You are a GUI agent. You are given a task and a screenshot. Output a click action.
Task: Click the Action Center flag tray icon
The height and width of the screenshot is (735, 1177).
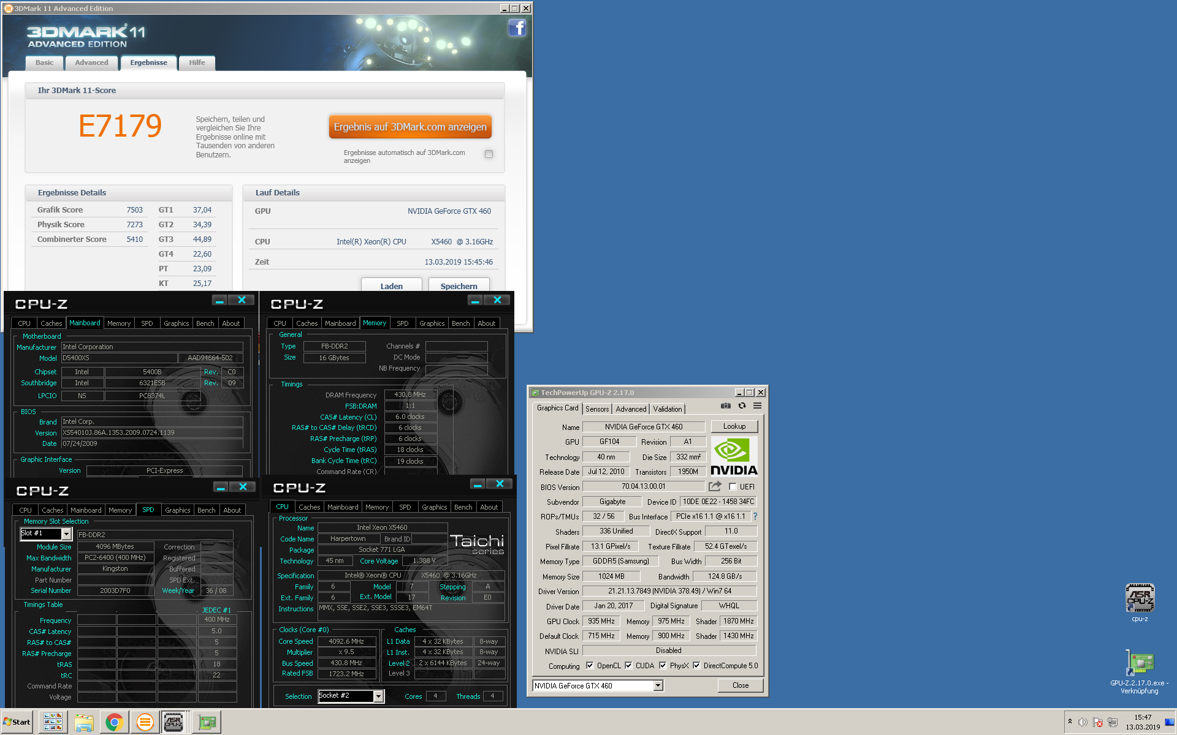pos(1098,723)
